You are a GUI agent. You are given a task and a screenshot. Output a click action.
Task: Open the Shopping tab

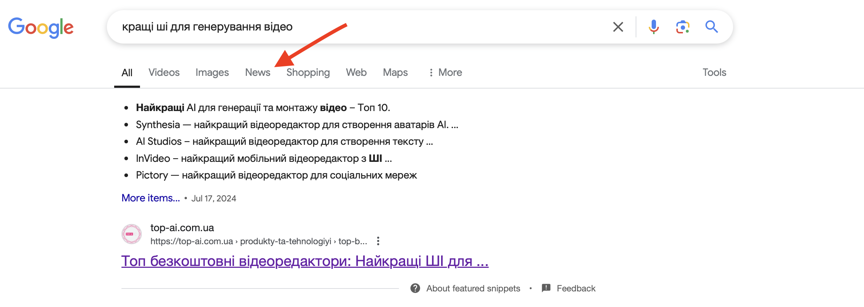pos(308,73)
